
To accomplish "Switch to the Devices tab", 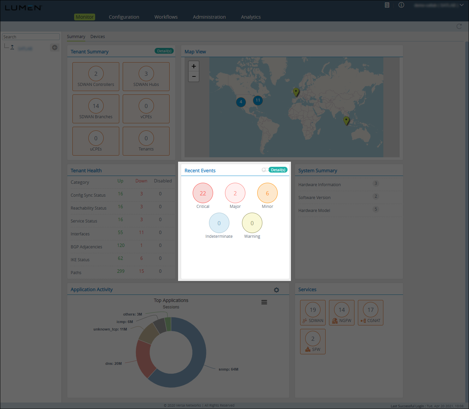I will pos(98,37).
